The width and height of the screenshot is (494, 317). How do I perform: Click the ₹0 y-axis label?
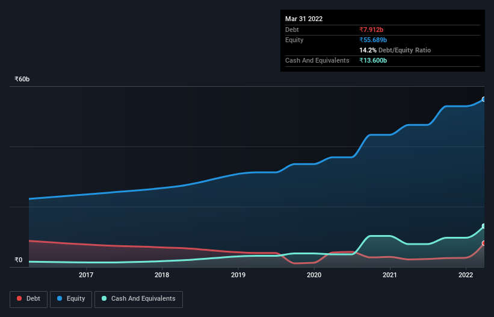tap(19, 260)
